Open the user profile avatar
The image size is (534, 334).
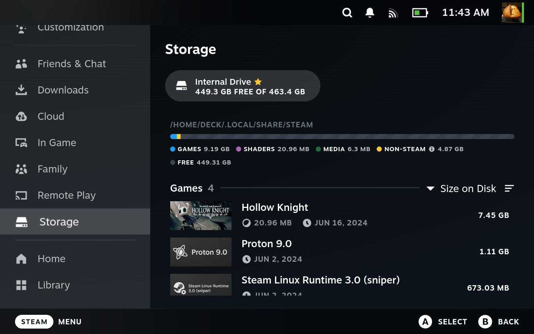511,13
